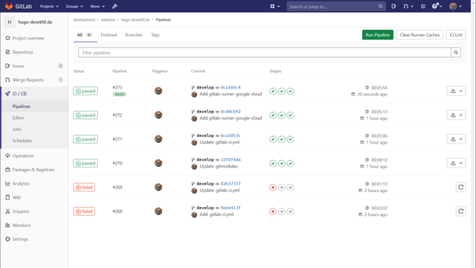Viewport: 476px width, 268px height.
Task: Open artifacts download dropdown for pipeline #270
Action: (456, 163)
